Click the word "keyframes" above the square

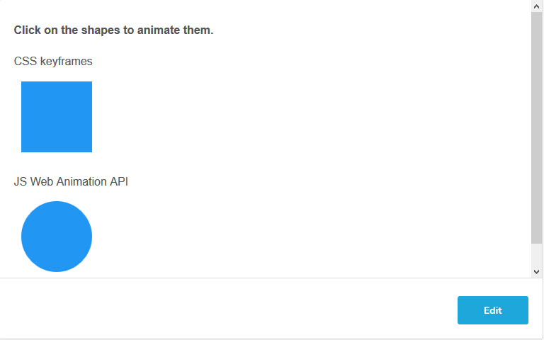(x=66, y=62)
